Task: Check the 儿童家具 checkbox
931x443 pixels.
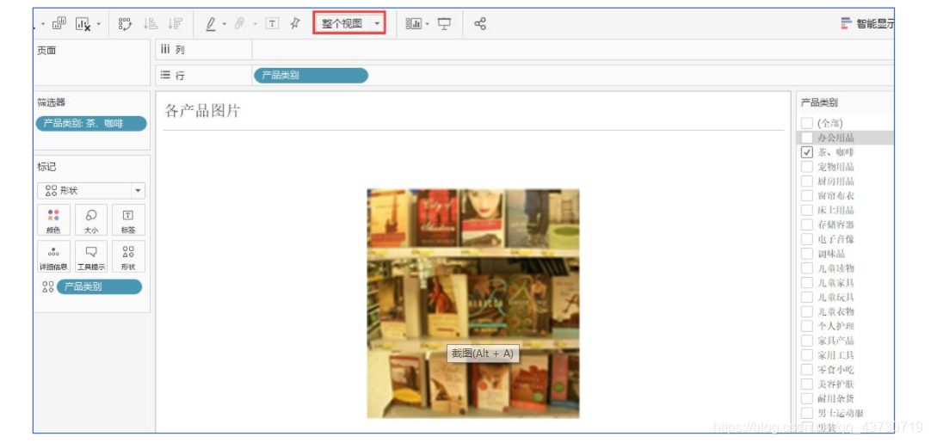Action: pyautogui.click(x=807, y=283)
